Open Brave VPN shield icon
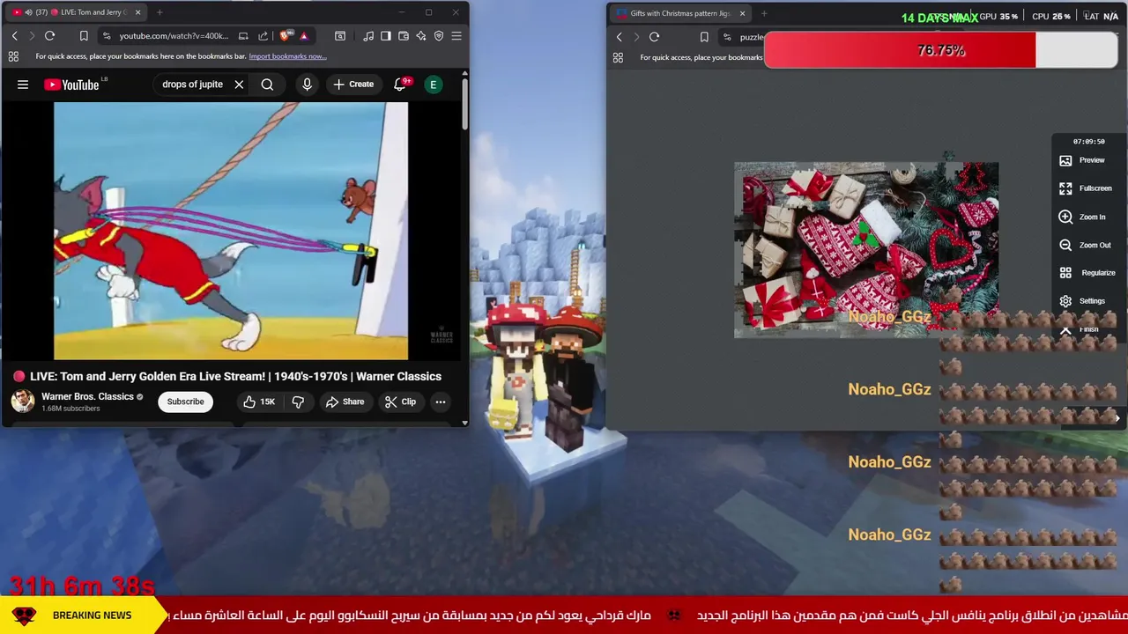Screen dimensions: 1128x634 tap(439, 36)
